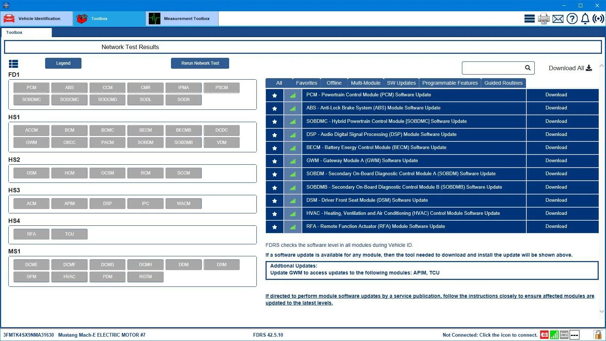Download the PCM Software Update
606x341 pixels.
pyautogui.click(x=556, y=95)
